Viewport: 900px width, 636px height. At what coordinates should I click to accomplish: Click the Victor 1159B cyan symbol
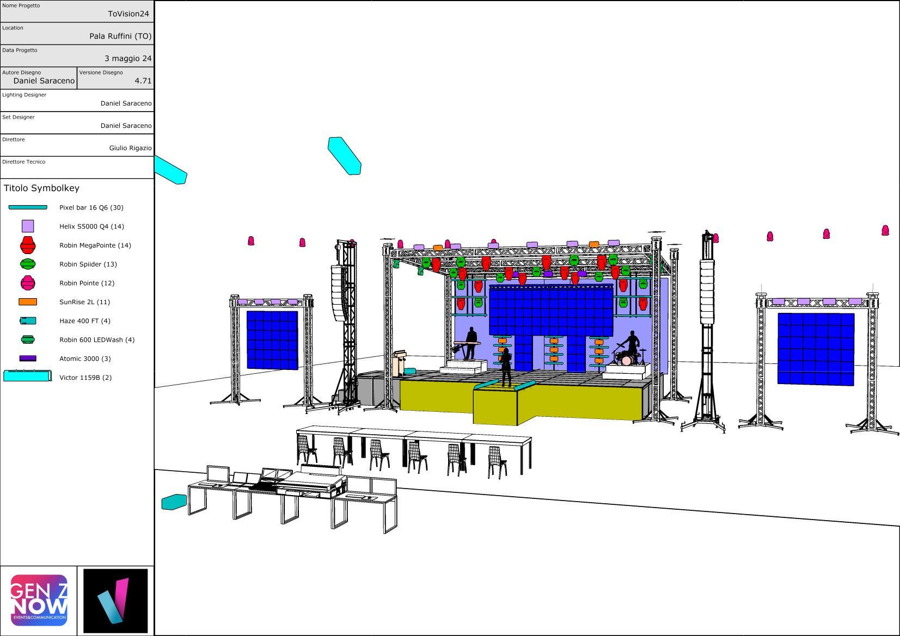(x=28, y=375)
